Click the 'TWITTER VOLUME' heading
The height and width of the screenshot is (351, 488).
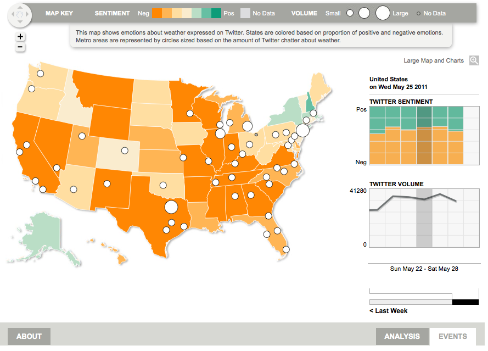point(396,184)
